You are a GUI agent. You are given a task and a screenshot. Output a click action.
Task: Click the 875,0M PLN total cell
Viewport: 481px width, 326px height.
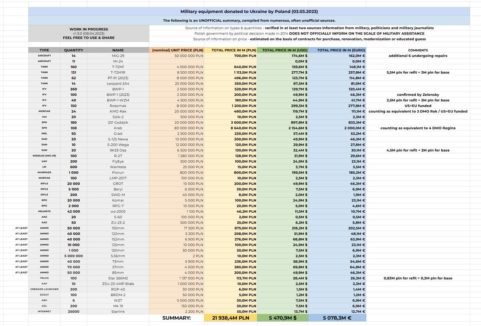[230, 227]
